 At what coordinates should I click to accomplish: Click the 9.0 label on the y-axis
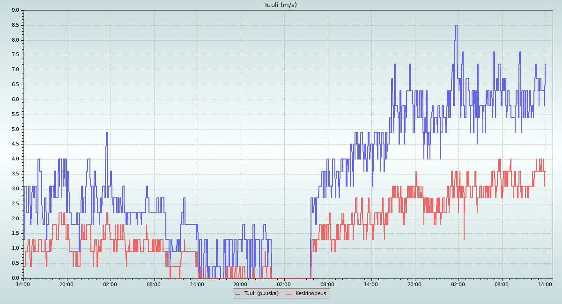[15, 10]
